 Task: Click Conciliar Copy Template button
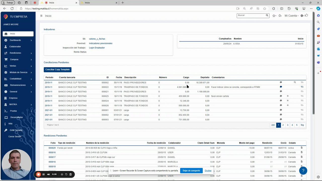(58, 70)
